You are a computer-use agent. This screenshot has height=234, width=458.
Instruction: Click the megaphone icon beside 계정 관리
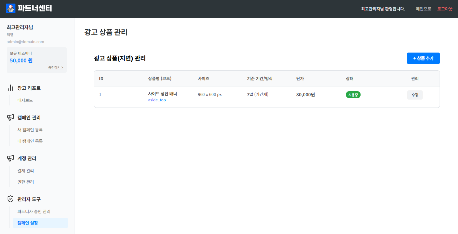(10, 158)
